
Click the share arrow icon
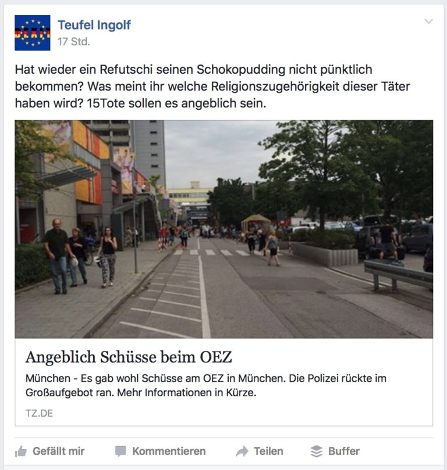click(242, 451)
